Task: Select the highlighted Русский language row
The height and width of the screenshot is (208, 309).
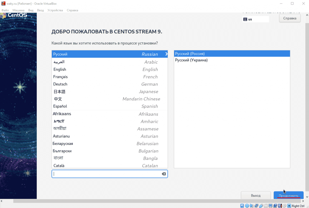Action: click(x=110, y=54)
